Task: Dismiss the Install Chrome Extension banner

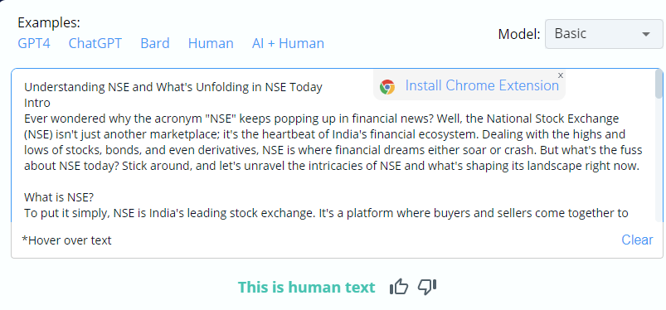Action: 560,75
